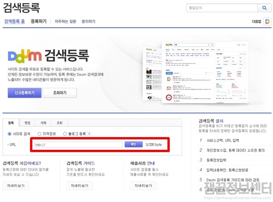Click step 3 등록정보입력
The height and width of the screenshot is (202, 273).
click(216, 160)
